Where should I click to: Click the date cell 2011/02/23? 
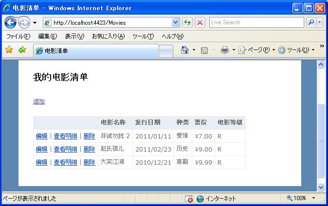[x=153, y=149]
